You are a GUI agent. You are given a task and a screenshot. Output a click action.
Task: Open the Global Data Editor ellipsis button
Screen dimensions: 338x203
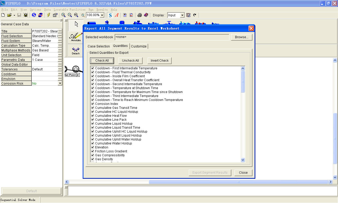point(60,64)
